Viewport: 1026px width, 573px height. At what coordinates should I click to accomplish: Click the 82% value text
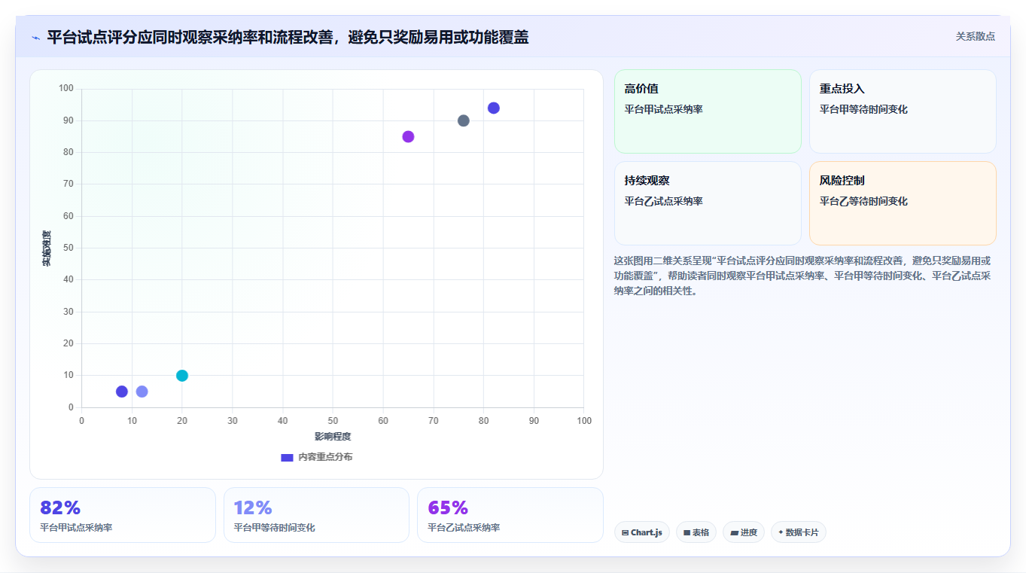[x=60, y=507]
